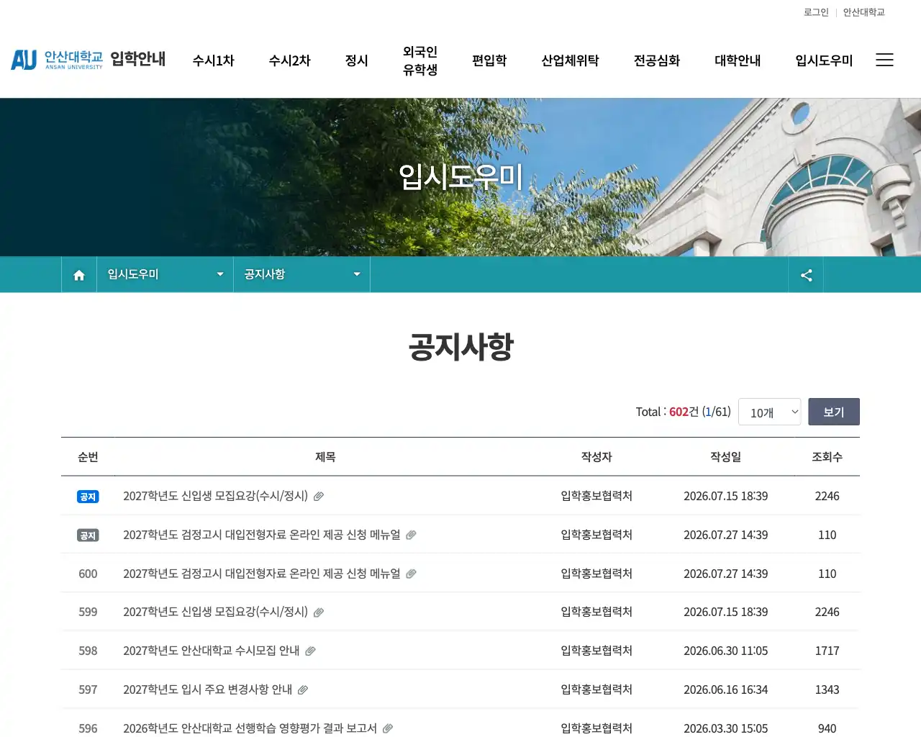
Task: Click view count 940
Action: point(827,728)
